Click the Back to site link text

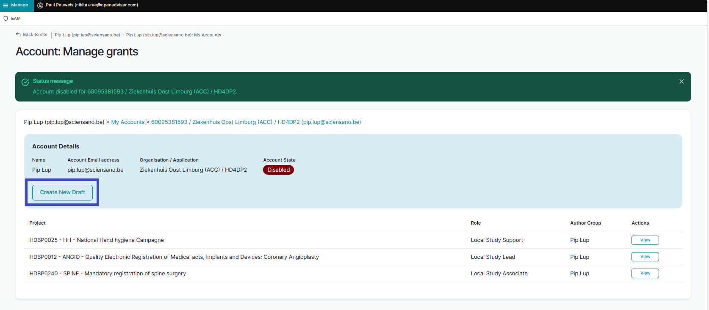35,35
